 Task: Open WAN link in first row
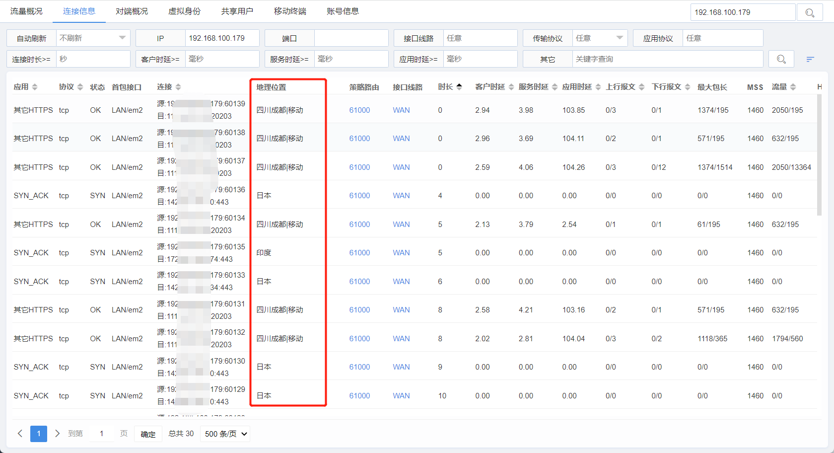coord(401,110)
